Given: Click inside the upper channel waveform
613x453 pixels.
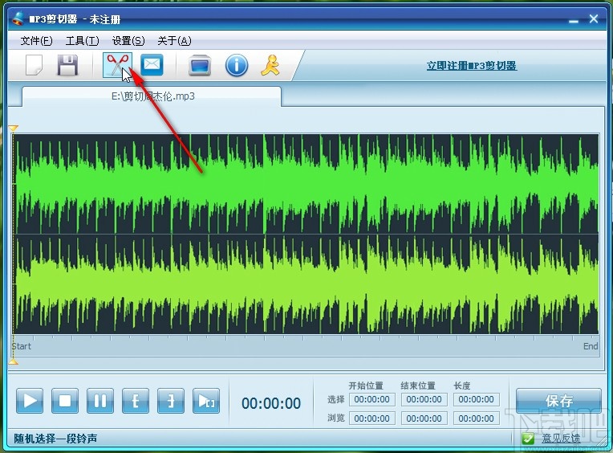Looking at the screenshot, I should coord(306,184).
